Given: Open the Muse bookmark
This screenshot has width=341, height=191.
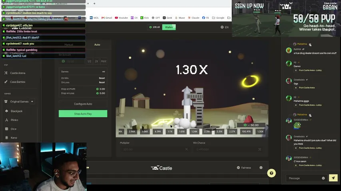Looking at the screenshot, I should pos(180,18).
